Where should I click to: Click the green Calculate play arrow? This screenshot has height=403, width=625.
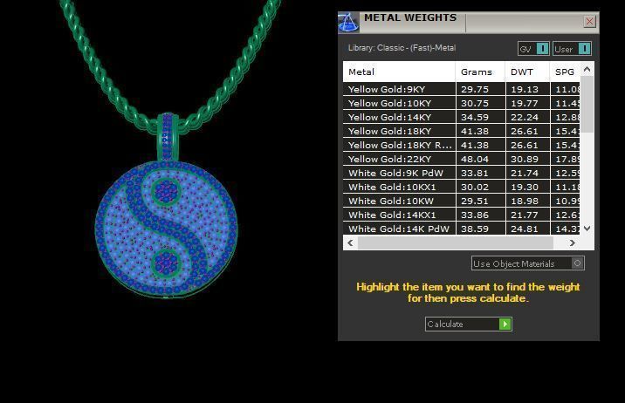[505, 324]
